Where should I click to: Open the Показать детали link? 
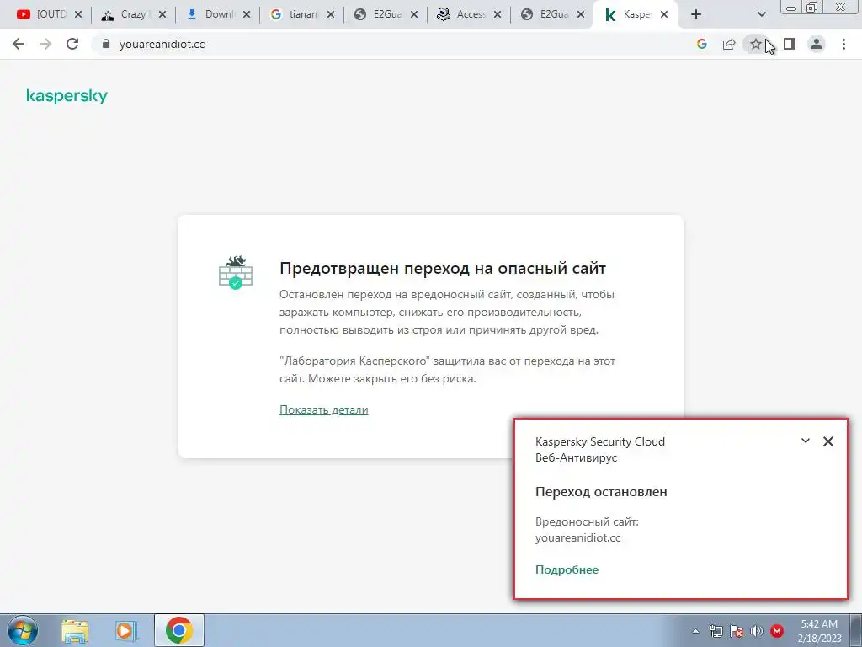[324, 410]
